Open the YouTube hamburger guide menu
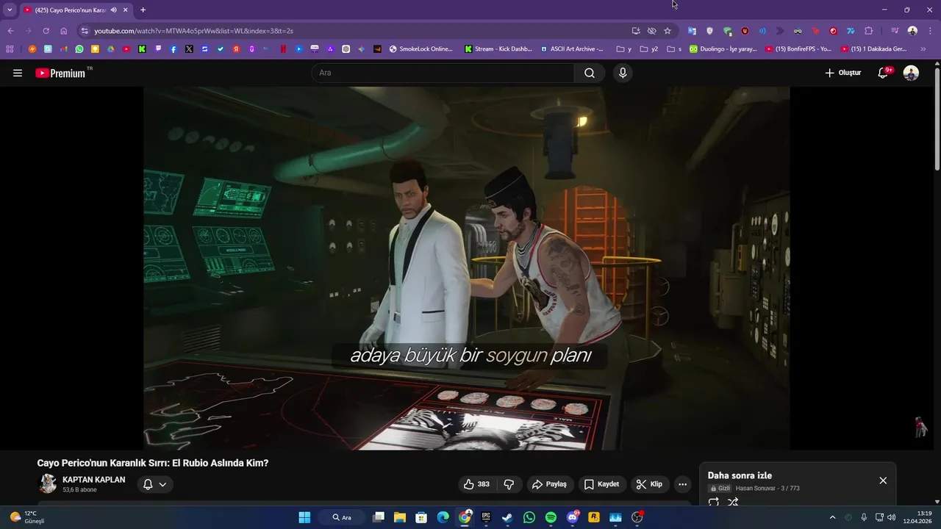The height and width of the screenshot is (529, 941). point(18,73)
